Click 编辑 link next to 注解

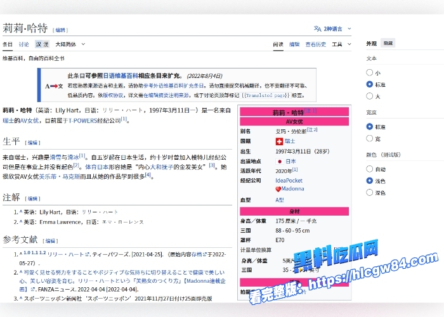coord(32,198)
